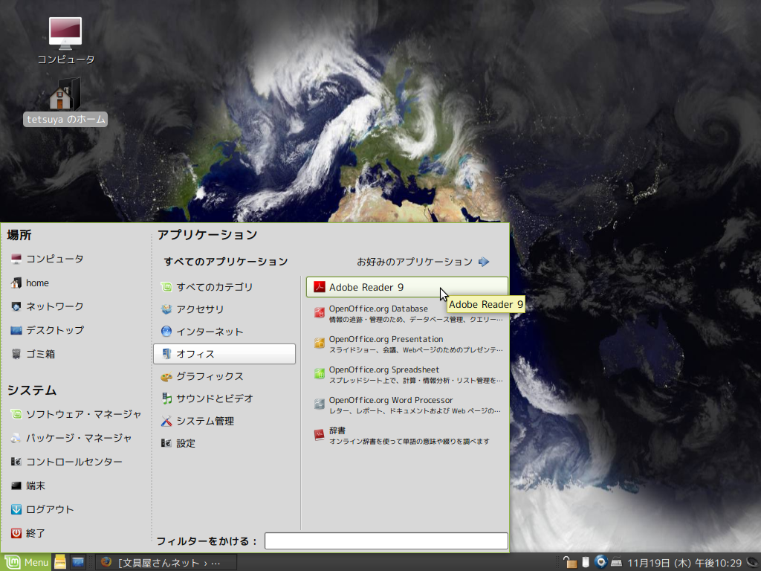Click ログアウト in the System section
The image size is (761, 571).
49,509
